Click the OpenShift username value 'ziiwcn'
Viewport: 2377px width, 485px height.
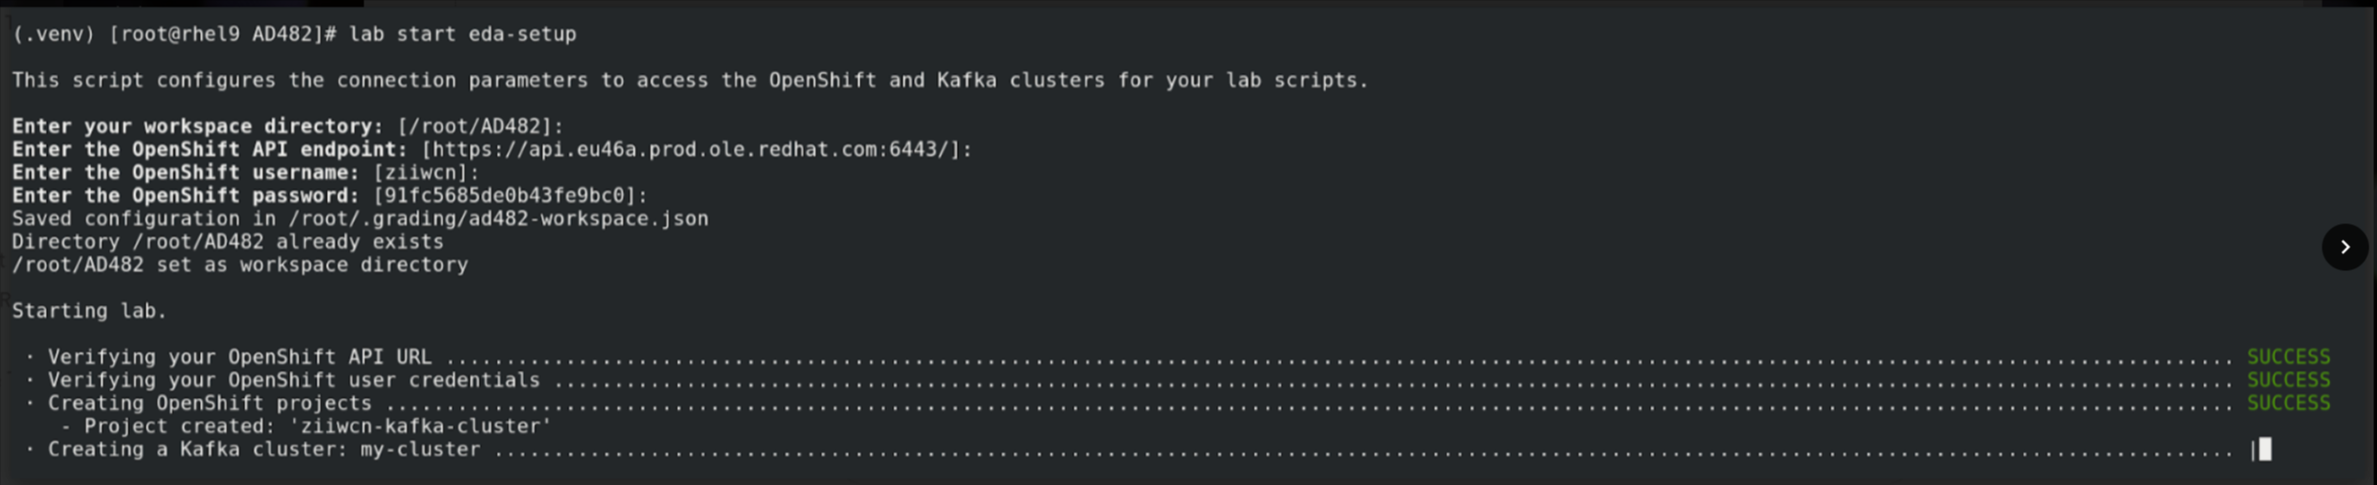pyautogui.click(x=425, y=173)
